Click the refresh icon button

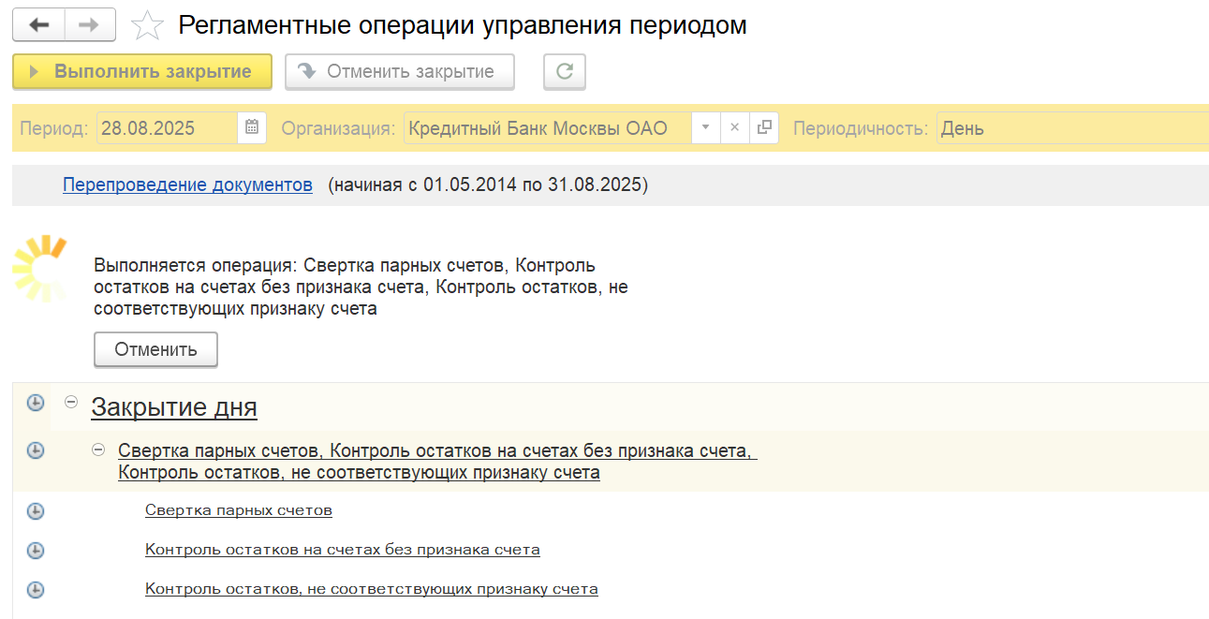pos(564,72)
